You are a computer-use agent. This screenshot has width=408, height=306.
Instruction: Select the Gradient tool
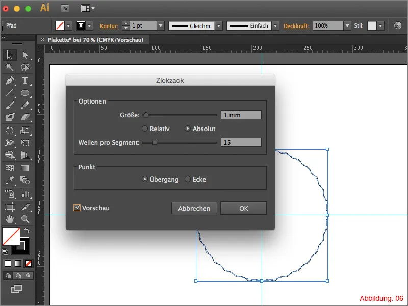tap(25, 168)
